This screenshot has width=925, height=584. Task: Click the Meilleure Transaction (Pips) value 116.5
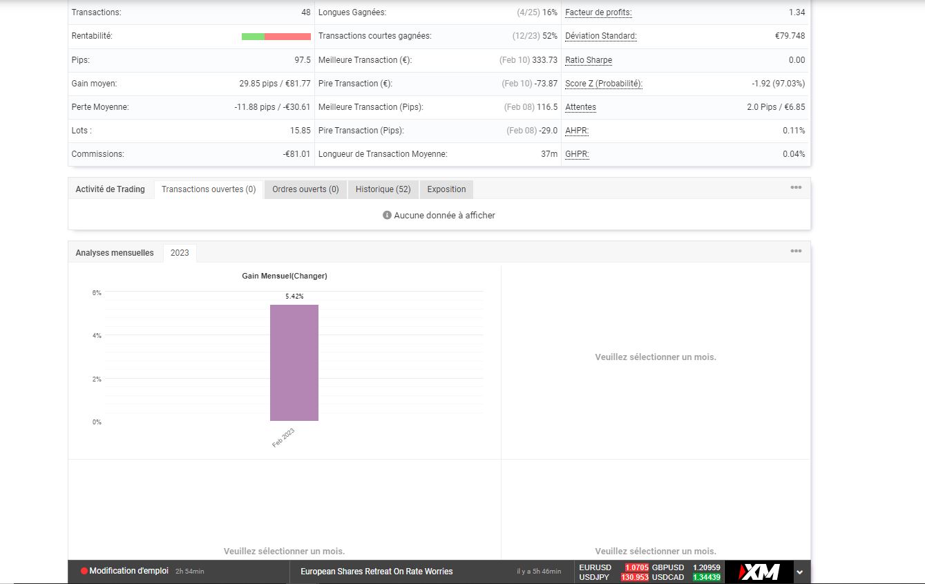pos(546,107)
